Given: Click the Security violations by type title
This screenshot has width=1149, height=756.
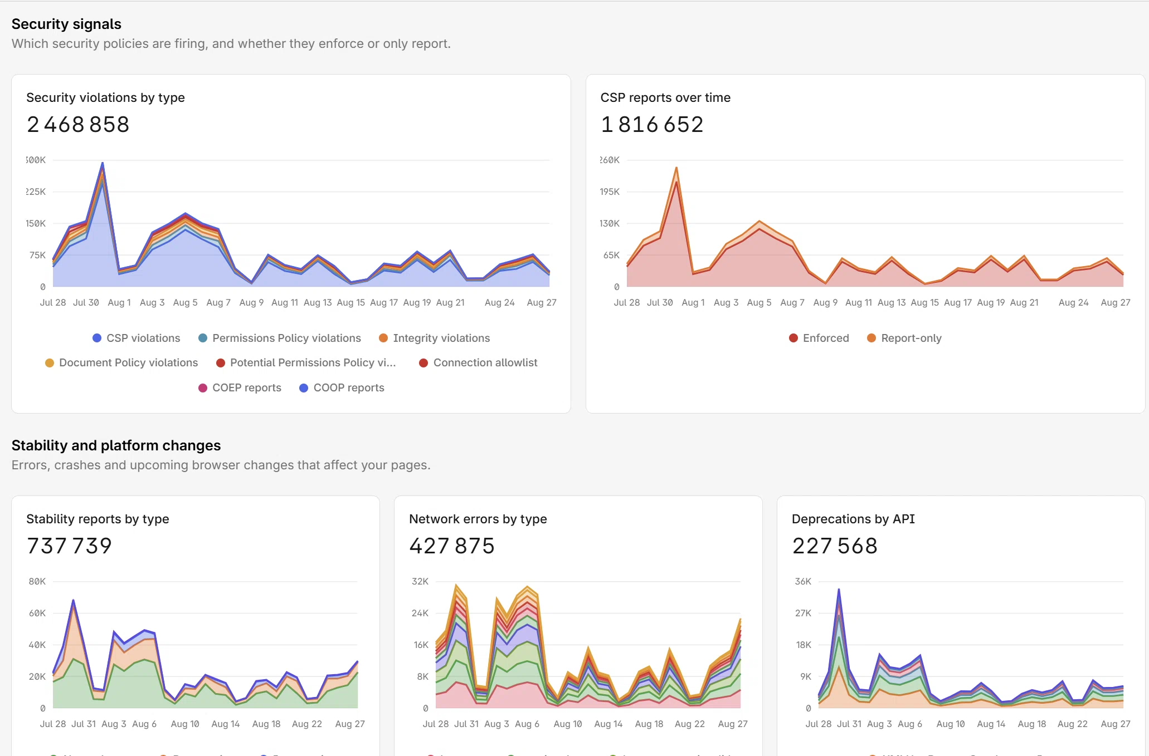Looking at the screenshot, I should point(105,97).
